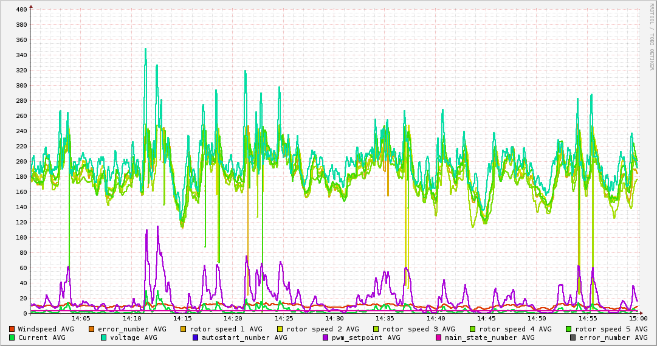Click the rotor speed 4 AVG label
Image resolution: width=657 pixels, height=346 pixels.
click(515, 329)
